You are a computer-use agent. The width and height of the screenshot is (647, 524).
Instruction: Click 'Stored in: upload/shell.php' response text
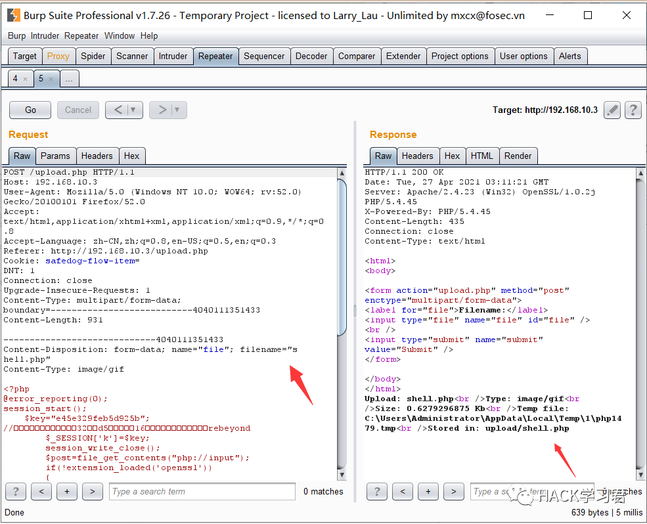coord(499,428)
